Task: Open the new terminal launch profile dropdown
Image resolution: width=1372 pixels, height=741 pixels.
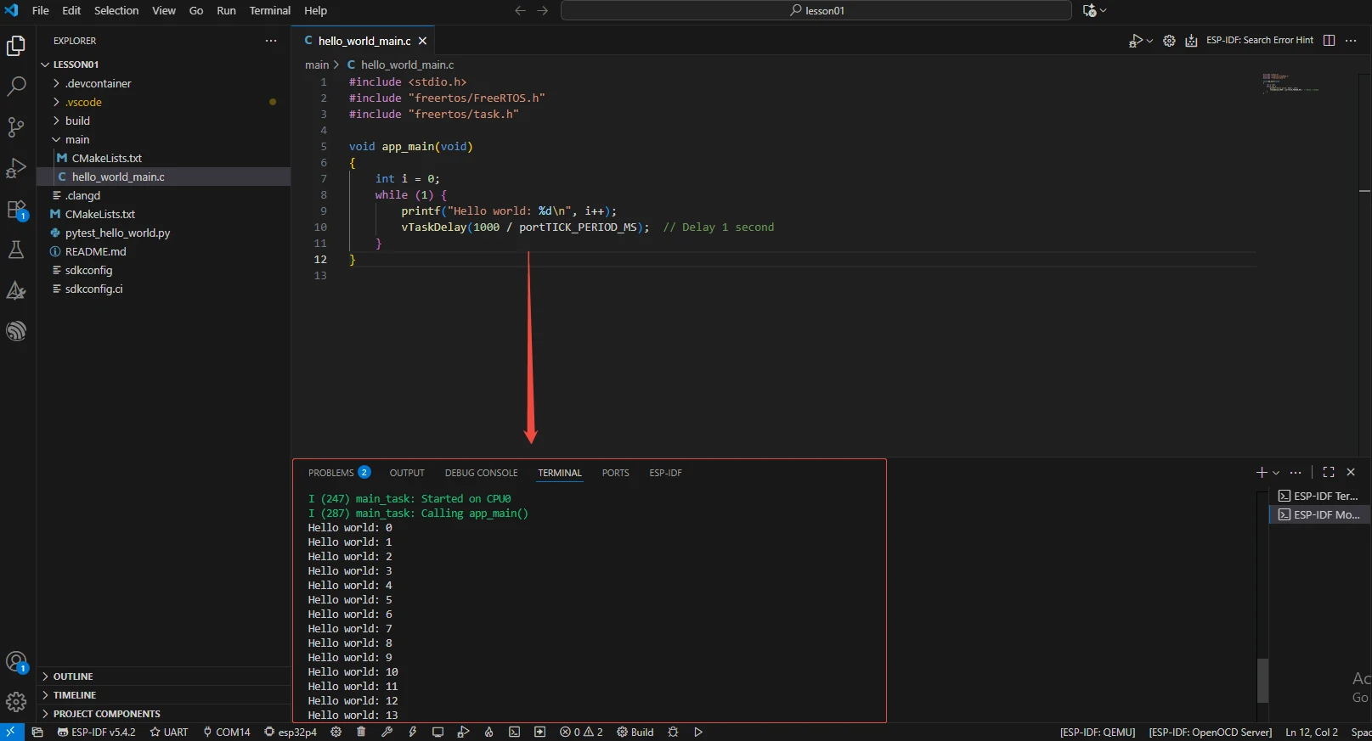Action: (x=1276, y=473)
